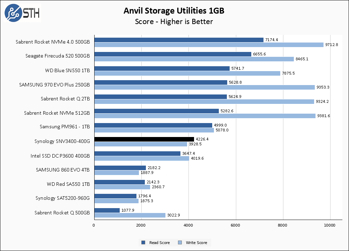Viewport: 349px width, 251px height.
Task: Click the Seagate Firecuda 520 write bar
Action: point(194,59)
